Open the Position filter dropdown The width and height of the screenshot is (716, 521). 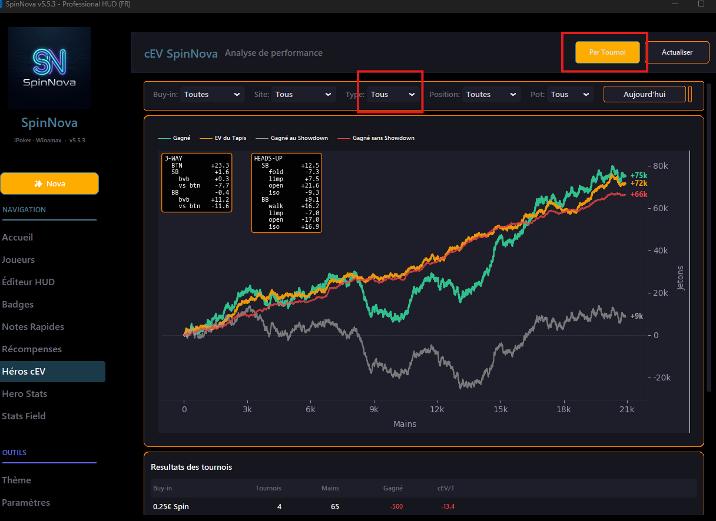pyautogui.click(x=492, y=94)
